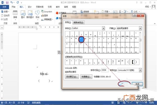Open the 表格 (Table) insert menu
This screenshot has height=105, width=157.
coord(15,15)
